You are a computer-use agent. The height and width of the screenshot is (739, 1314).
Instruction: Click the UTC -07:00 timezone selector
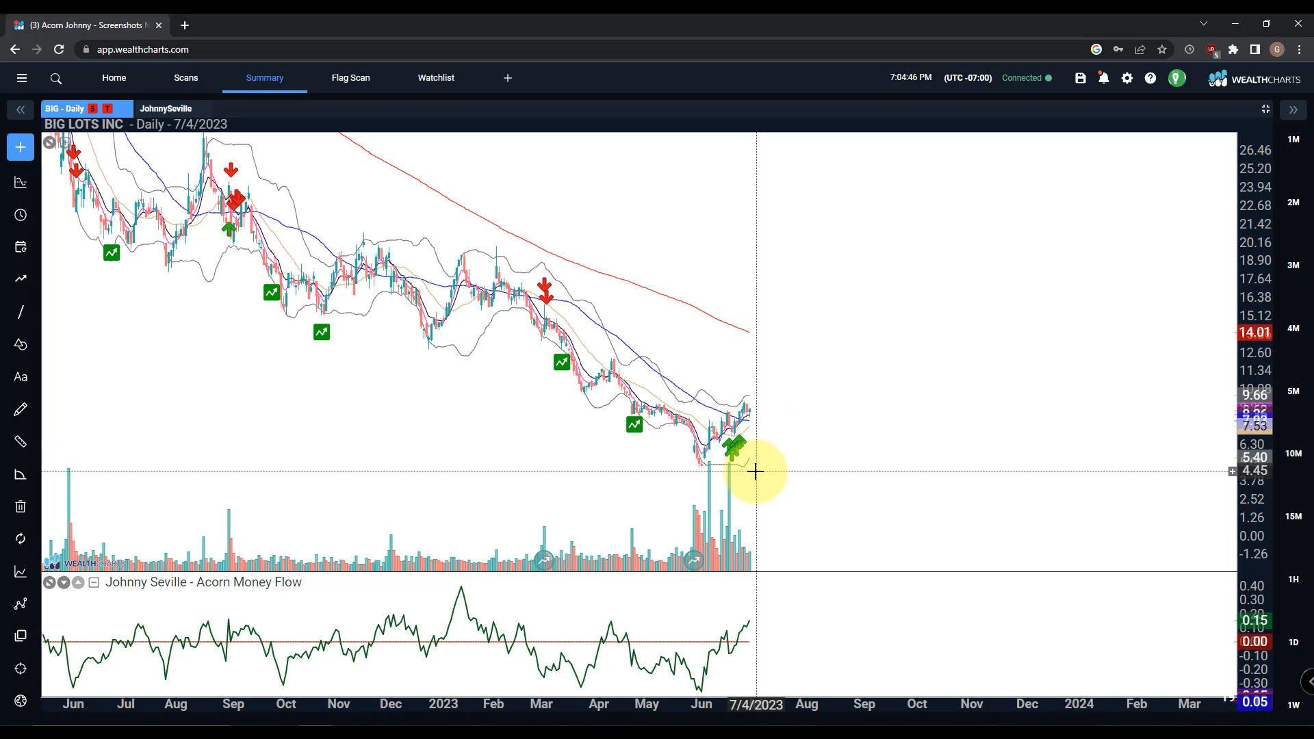pos(968,78)
